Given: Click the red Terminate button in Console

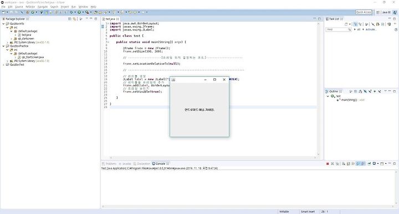Looking at the screenshot, I should (x=328, y=164).
